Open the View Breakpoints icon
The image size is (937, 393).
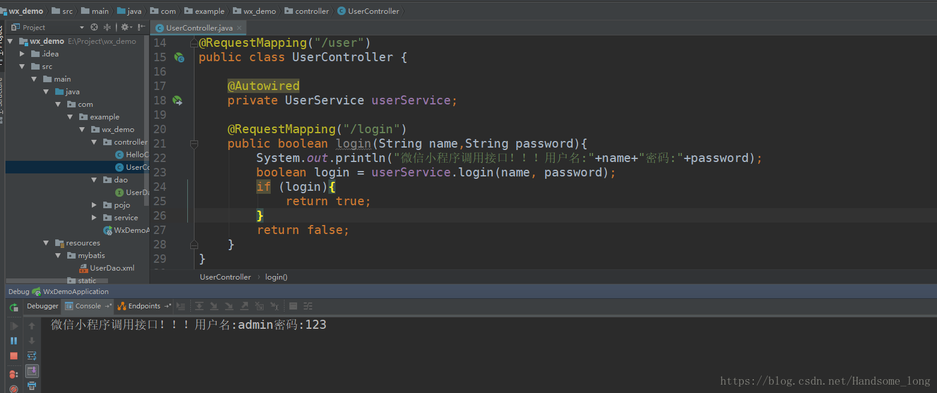click(14, 374)
